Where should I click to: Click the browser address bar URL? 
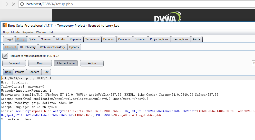coord(49,4)
